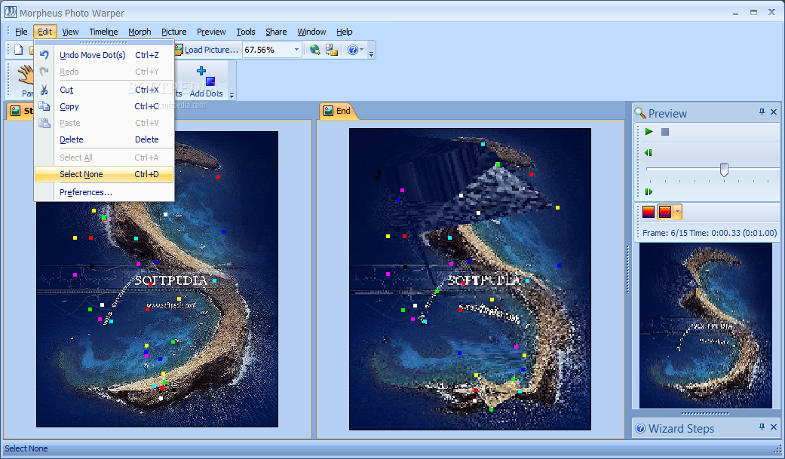This screenshot has width=785, height=459.
Task: Open the Help menu
Action: (344, 32)
